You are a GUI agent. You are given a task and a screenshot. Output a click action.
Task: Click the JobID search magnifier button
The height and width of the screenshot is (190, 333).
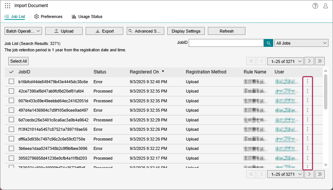pyautogui.click(x=268, y=43)
